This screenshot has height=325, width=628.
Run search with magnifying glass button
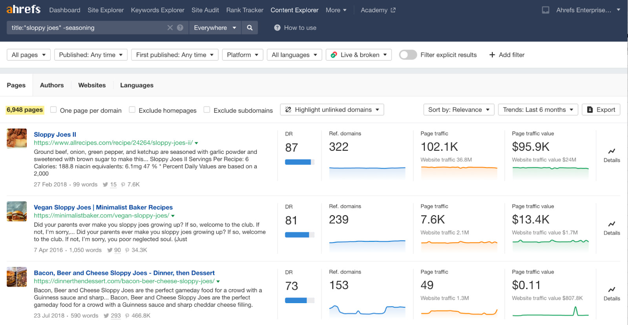[x=250, y=27]
